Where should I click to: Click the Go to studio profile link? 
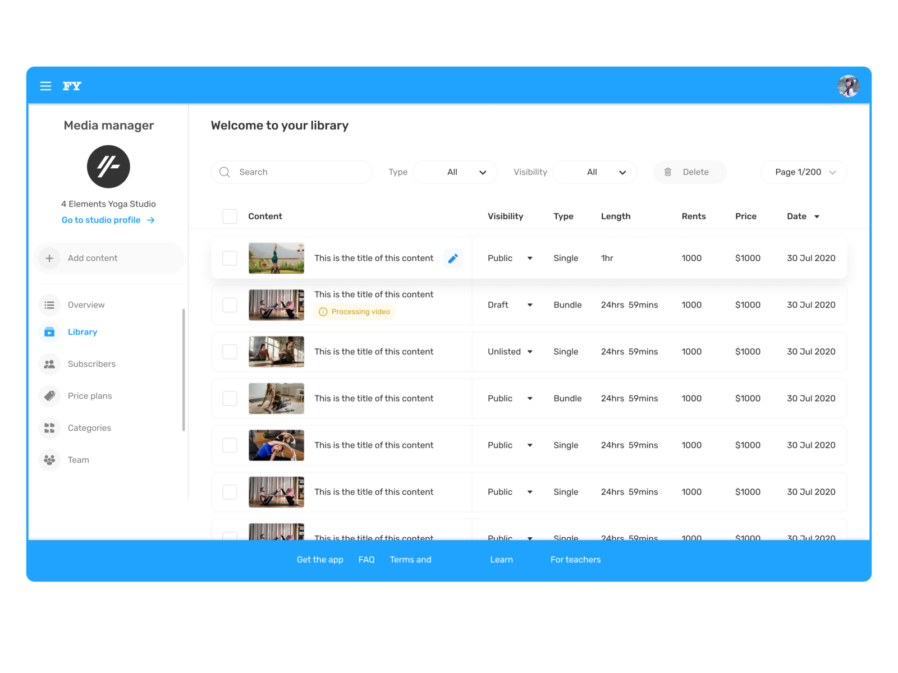click(102, 220)
